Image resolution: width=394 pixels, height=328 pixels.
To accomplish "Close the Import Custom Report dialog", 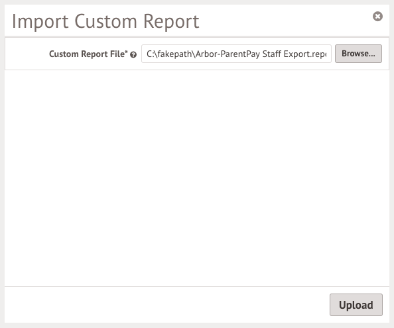I will click(x=377, y=17).
